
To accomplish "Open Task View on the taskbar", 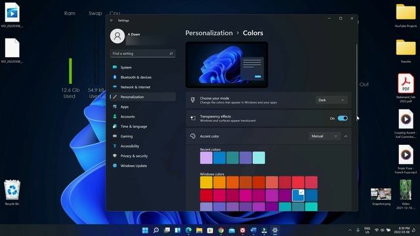I will 167,230.
